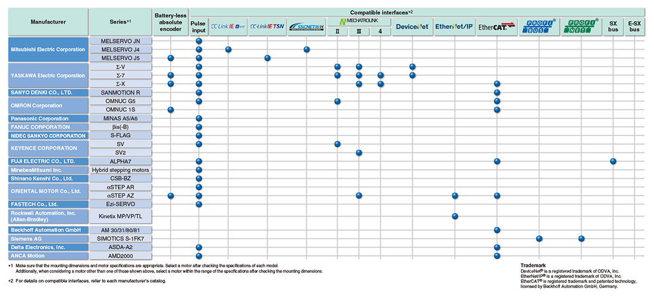Click the CC-Link IE Field logo header

(x=228, y=27)
